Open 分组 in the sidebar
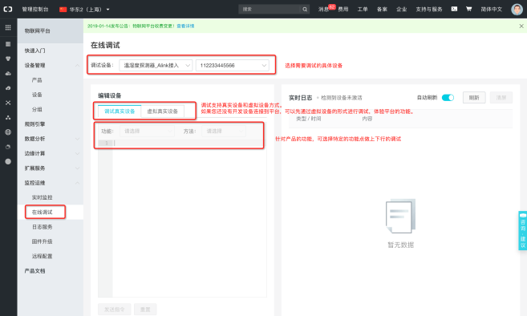 37,109
